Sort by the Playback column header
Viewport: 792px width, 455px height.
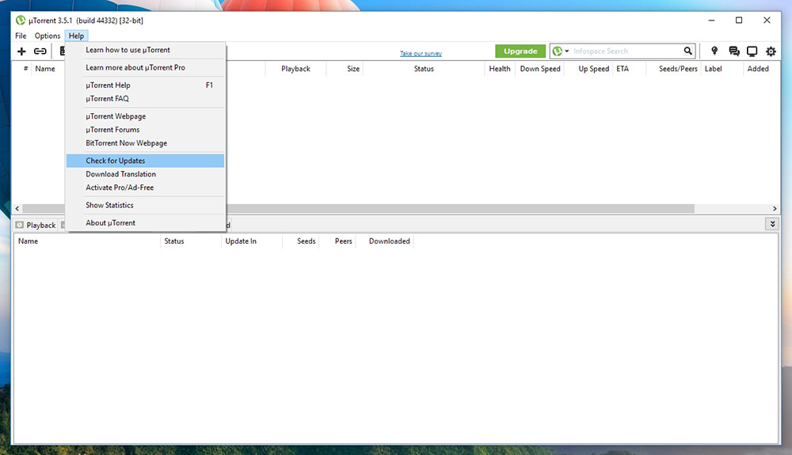point(295,69)
